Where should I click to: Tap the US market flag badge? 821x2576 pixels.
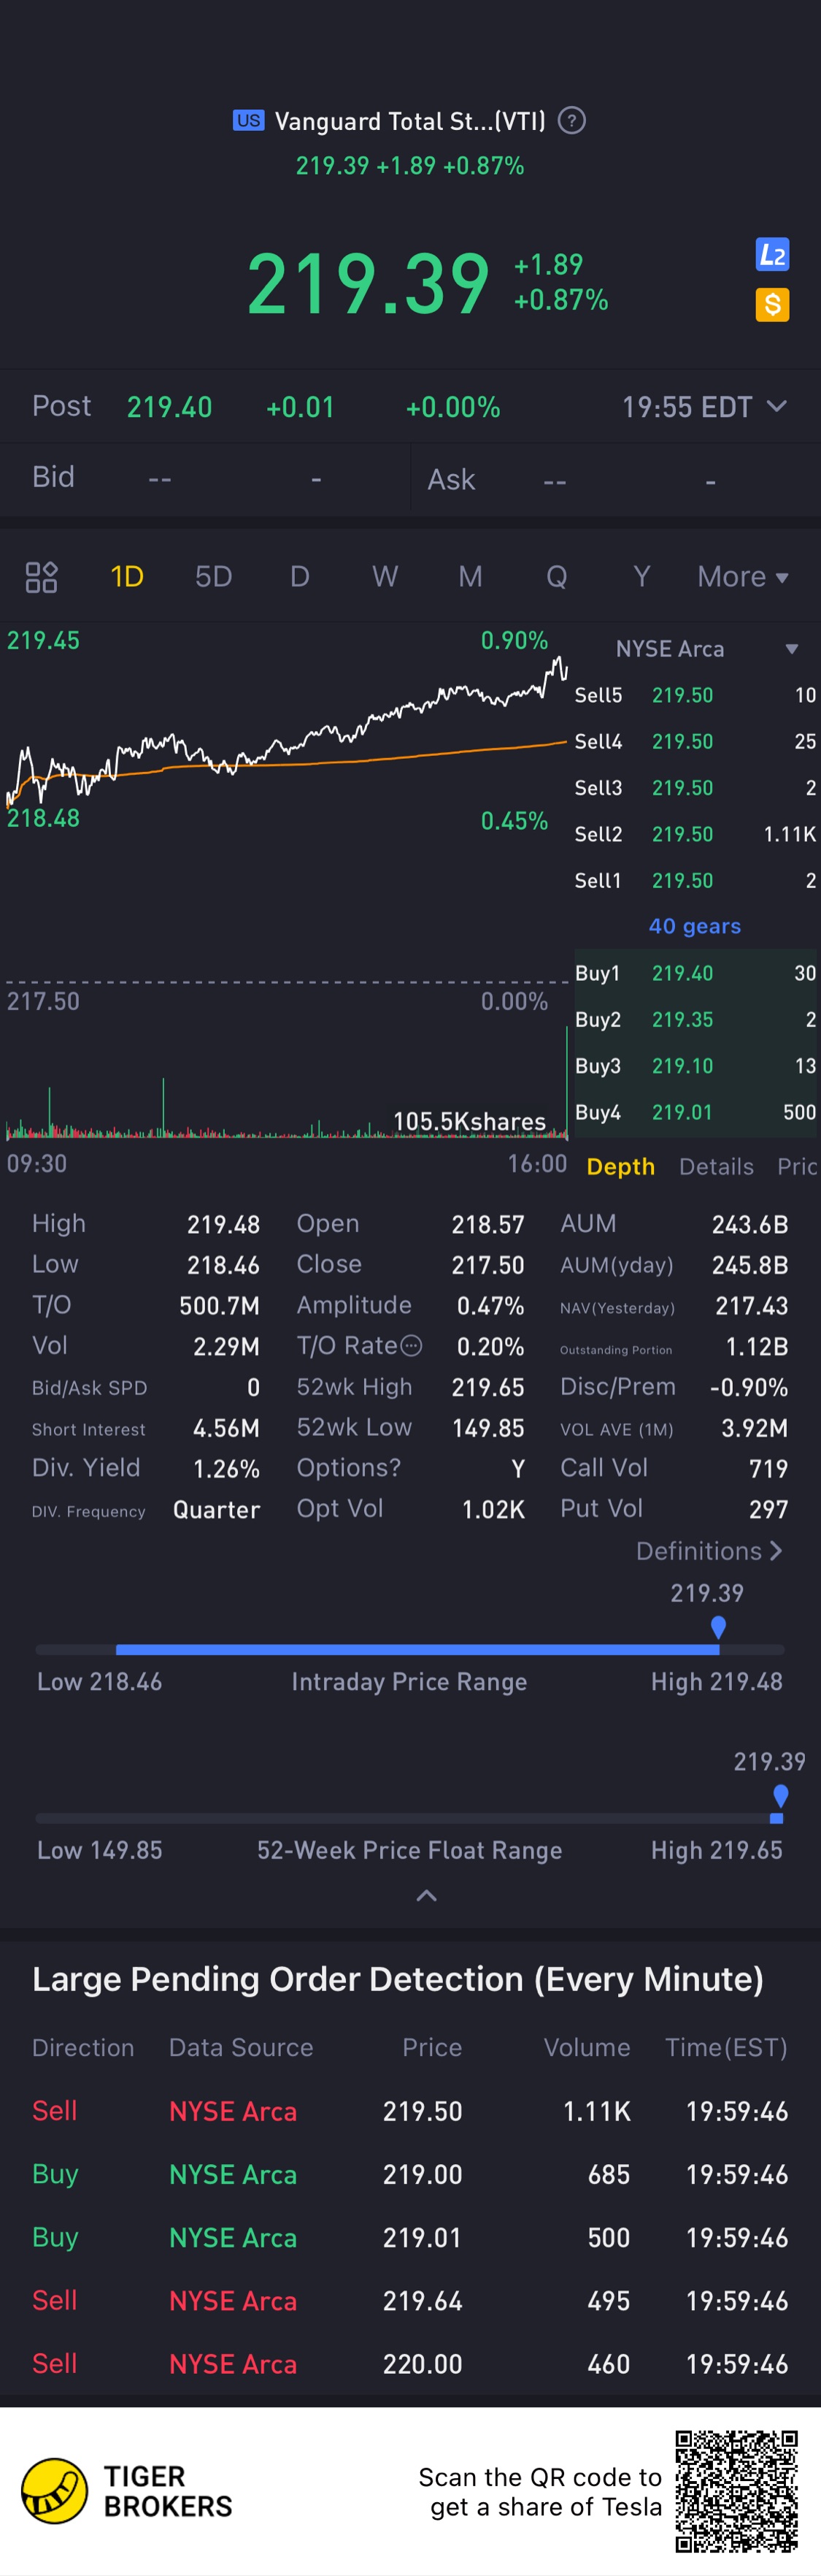pos(247,121)
